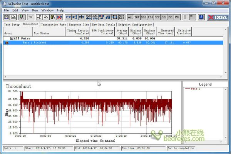Click the Pair 1 / Pair 2 toolbar icon

point(122,17)
